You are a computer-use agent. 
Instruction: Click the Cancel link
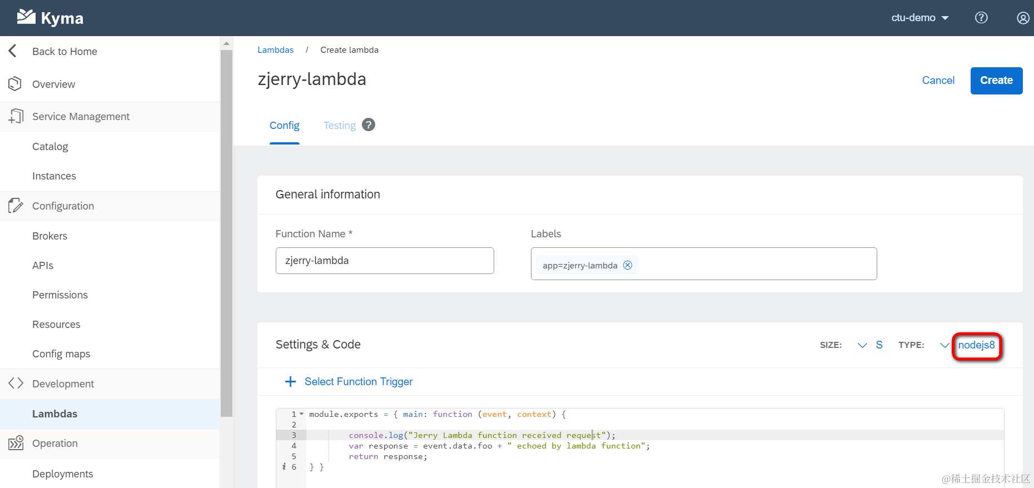click(x=938, y=81)
